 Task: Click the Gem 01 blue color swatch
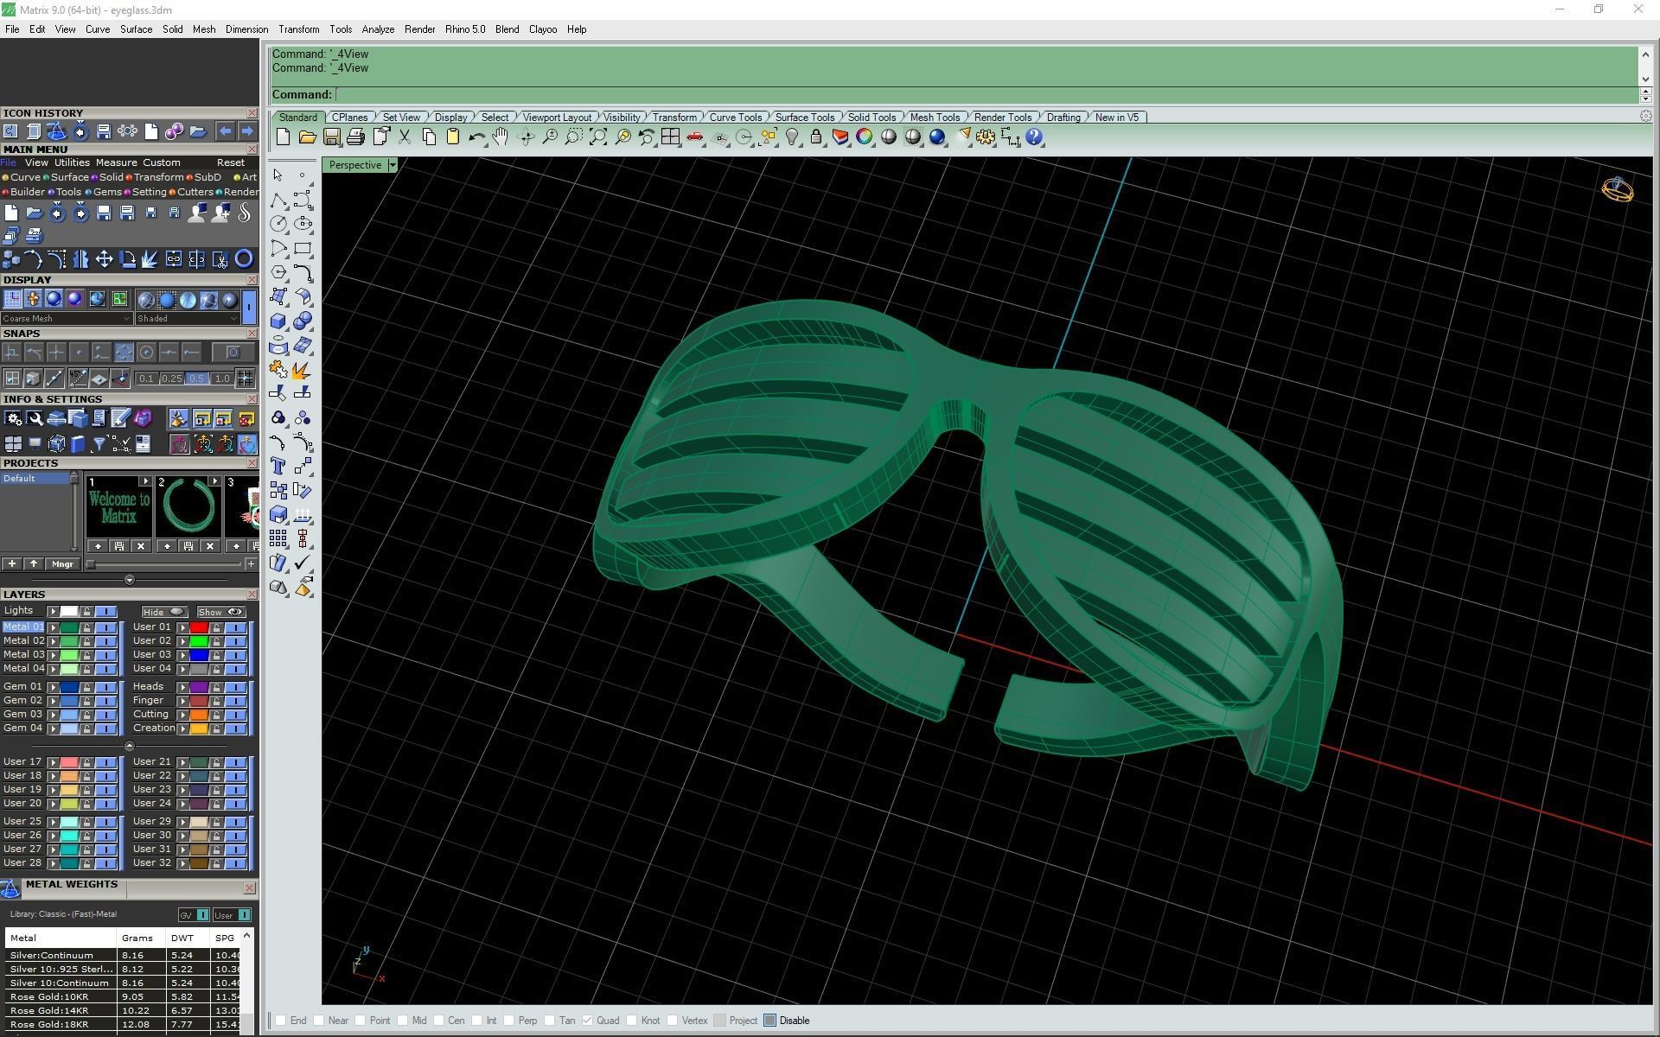pos(69,687)
